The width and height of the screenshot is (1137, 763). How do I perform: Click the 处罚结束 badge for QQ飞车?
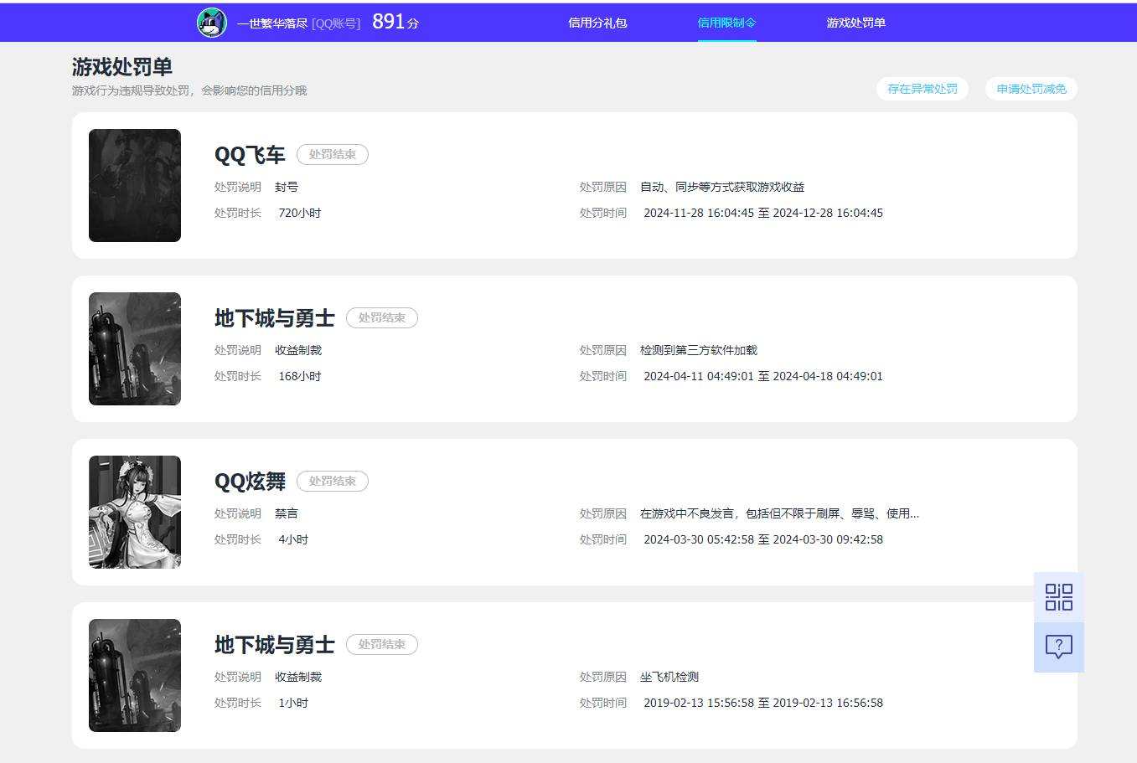[333, 154]
